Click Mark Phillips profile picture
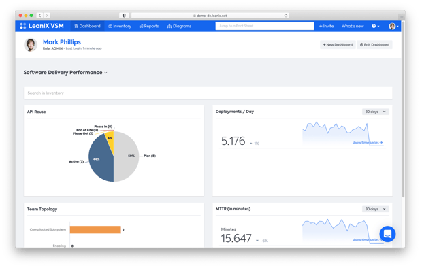 click(x=31, y=45)
